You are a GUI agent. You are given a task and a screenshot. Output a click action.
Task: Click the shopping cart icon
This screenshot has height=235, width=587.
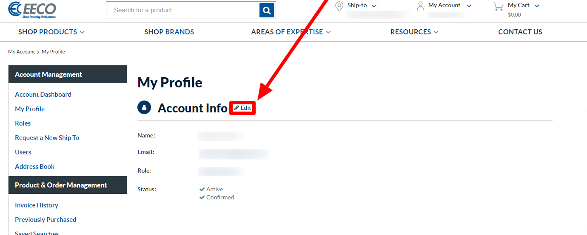click(x=498, y=6)
